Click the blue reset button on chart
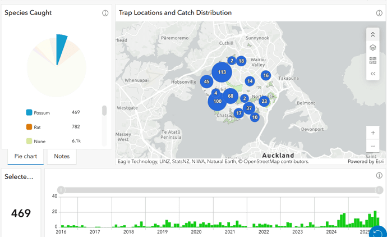The image size is (387, 237). pos(379,232)
